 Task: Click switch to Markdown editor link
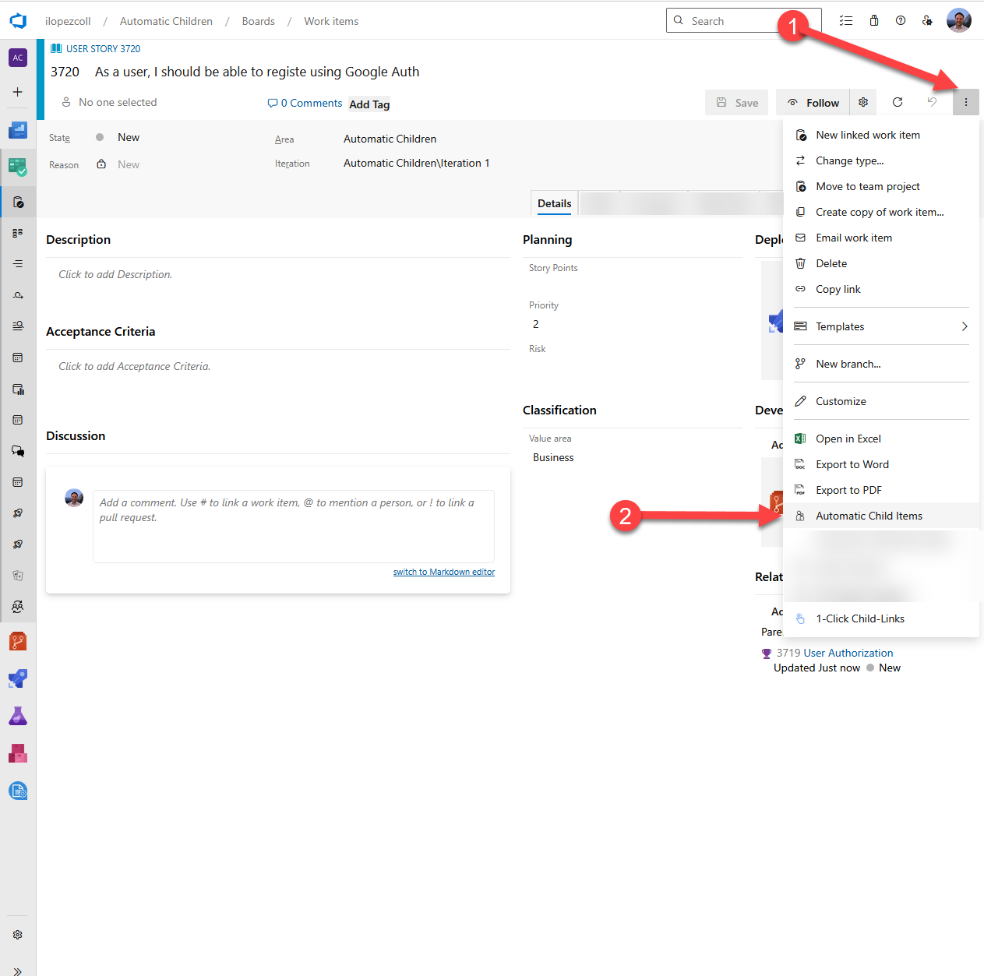[443, 572]
